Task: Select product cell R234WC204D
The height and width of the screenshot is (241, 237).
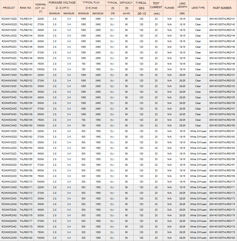Action: pyautogui.click(x=9, y=238)
